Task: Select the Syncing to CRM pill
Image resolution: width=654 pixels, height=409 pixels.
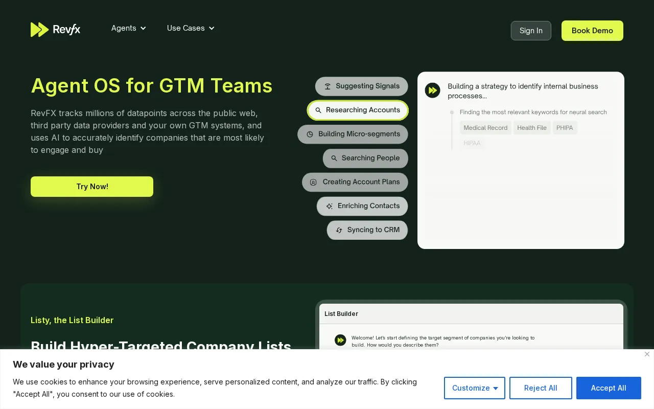Action: [x=367, y=230]
